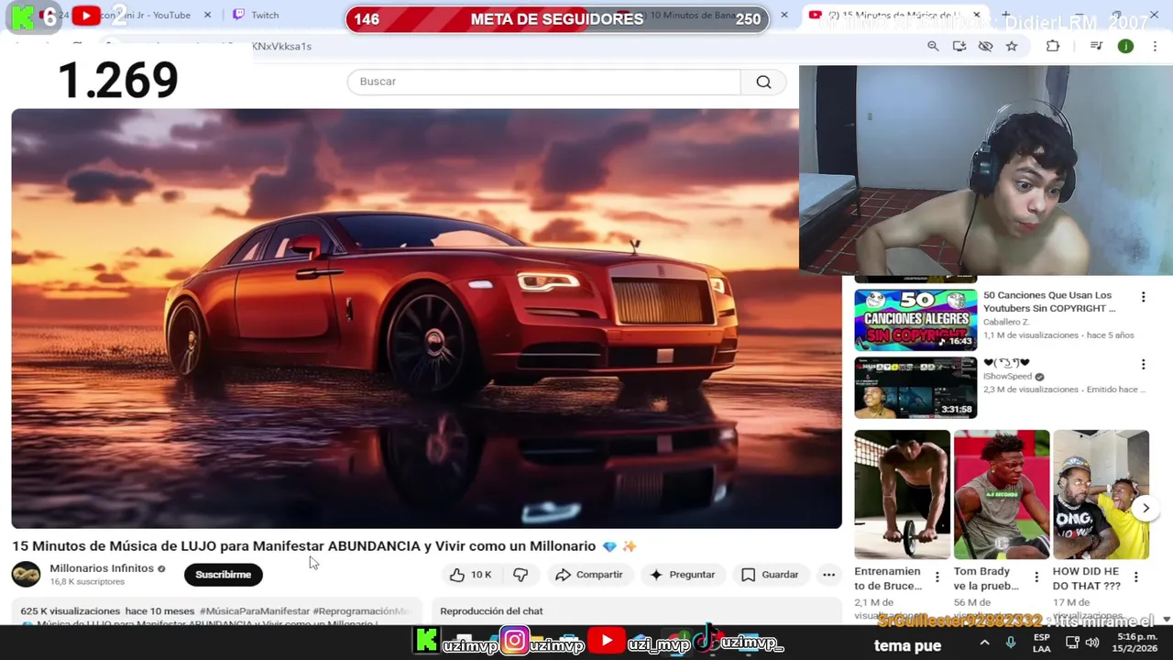Viewport: 1173px width, 660px height.
Task: Open Millonarios Infinitos channel avatar
Action: (26, 575)
